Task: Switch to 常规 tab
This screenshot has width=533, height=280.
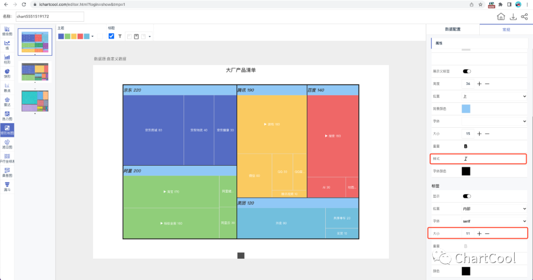Action: click(x=506, y=30)
